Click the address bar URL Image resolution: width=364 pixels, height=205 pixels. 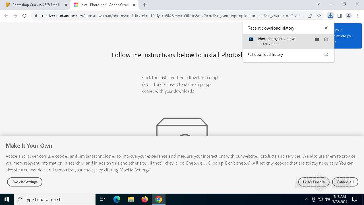(172, 16)
